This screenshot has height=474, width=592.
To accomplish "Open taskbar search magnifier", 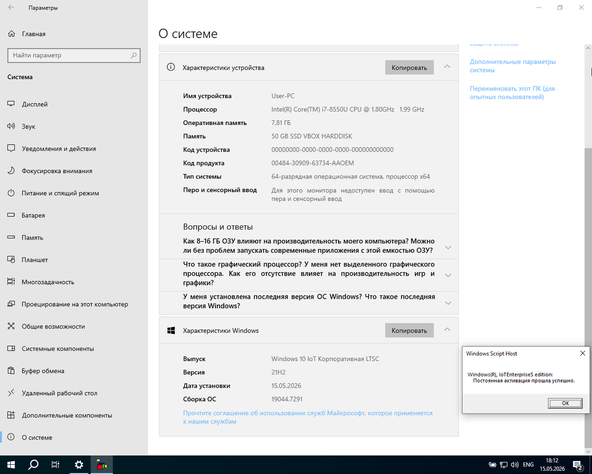I will (33, 465).
